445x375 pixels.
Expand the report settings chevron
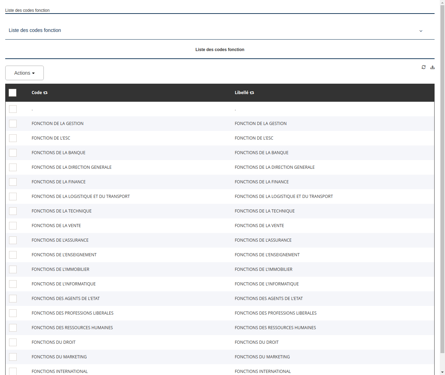(x=421, y=31)
